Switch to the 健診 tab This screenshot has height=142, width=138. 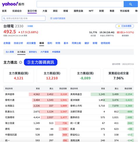[87, 43]
